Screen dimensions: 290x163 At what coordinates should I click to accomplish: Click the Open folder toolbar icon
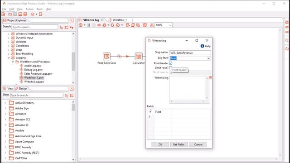click(10, 14)
